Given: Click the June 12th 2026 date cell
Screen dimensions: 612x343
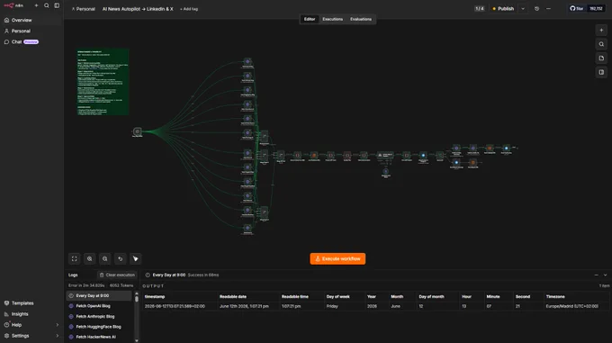Looking at the screenshot, I should pyautogui.click(x=244, y=306).
